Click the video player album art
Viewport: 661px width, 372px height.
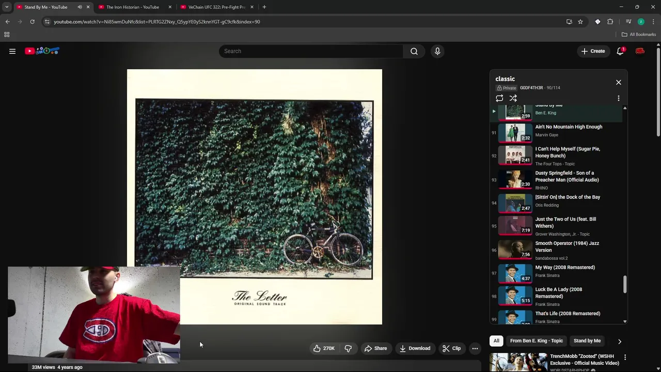pyautogui.click(x=255, y=197)
